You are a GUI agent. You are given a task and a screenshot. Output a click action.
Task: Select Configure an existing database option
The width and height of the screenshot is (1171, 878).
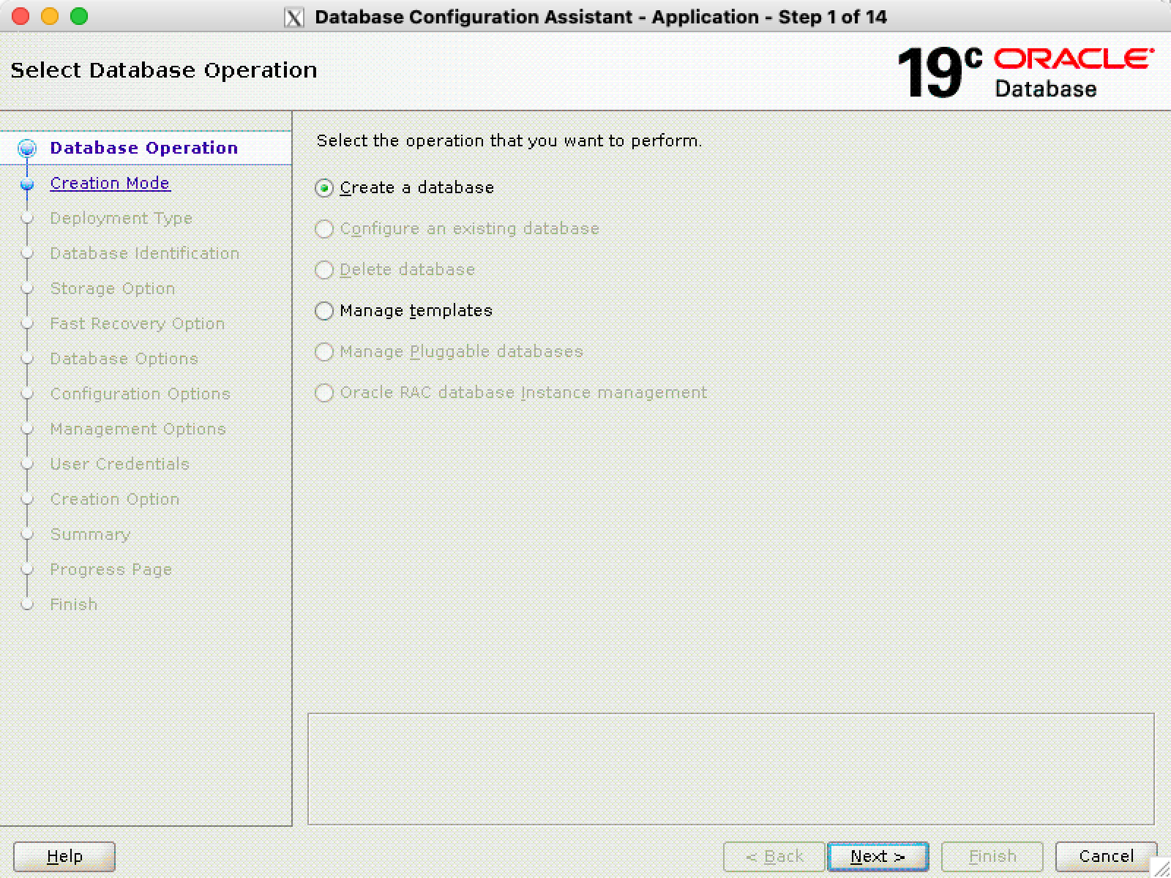click(324, 229)
